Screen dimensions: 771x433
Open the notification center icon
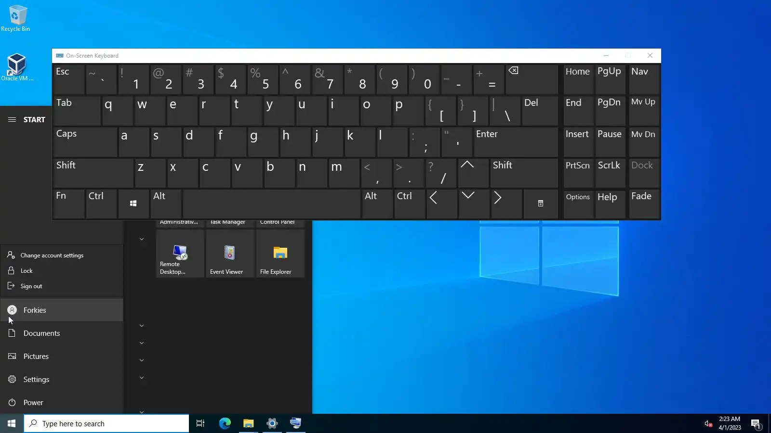pos(756,423)
